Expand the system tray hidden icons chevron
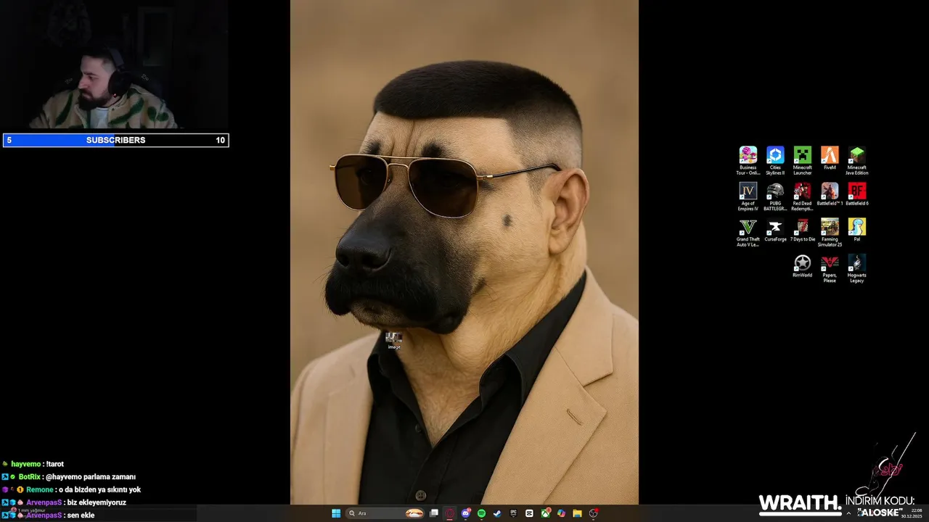This screenshot has width=929, height=522. pos(848,513)
